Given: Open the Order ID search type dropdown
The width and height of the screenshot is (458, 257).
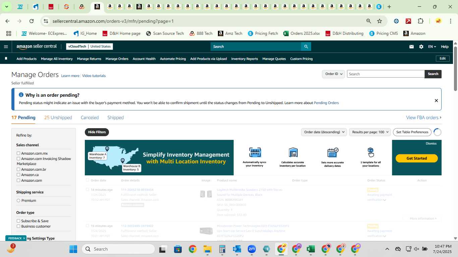Looking at the screenshot, I should (333, 74).
